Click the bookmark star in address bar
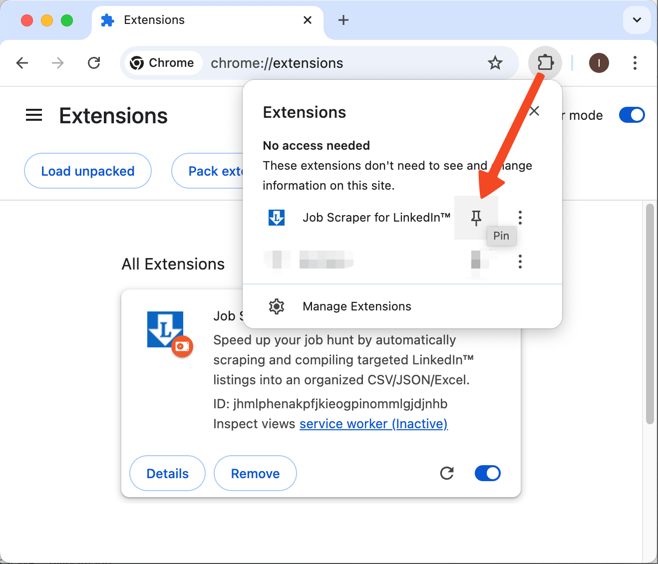This screenshot has width=658, height=564. tap(495, 63)
